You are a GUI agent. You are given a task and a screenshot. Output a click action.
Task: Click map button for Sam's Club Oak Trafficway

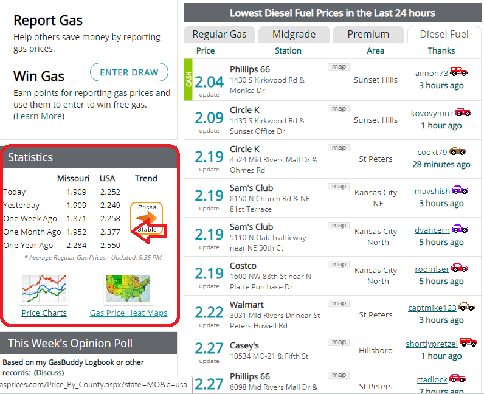pyautogui.click(x=339, y=226)
